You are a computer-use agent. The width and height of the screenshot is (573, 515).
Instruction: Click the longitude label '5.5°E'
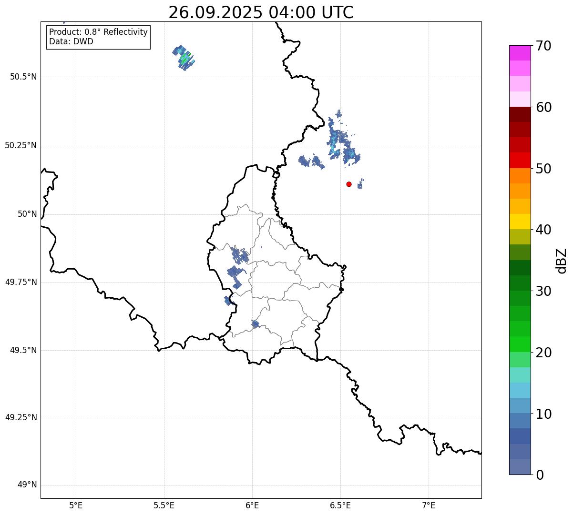click(164, 505)
